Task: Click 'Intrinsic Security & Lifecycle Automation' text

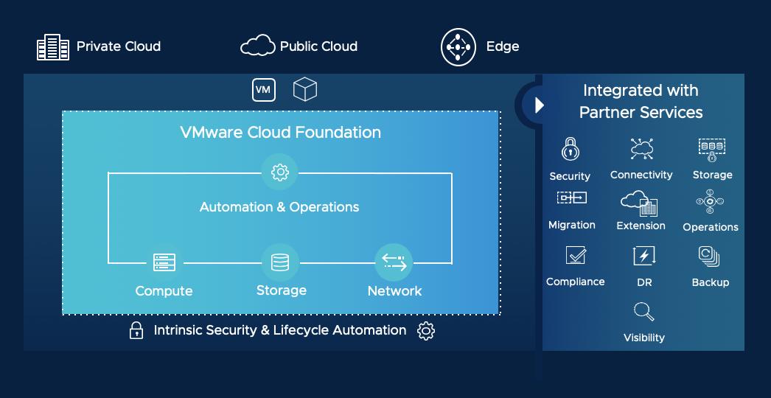Action: click(x=280, y=330)
